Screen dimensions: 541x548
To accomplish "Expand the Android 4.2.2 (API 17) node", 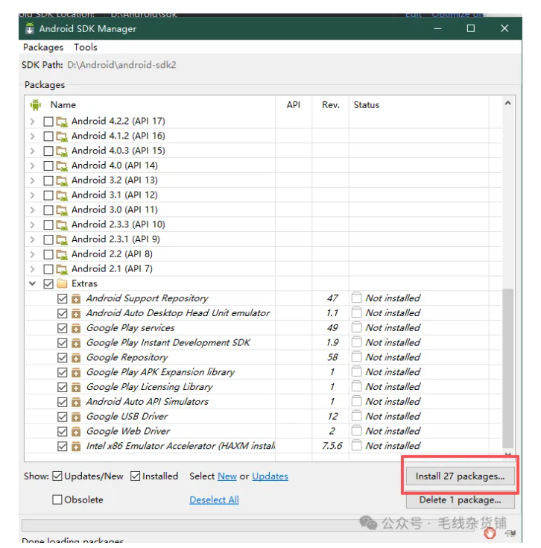I will click(x=33, y=122).
